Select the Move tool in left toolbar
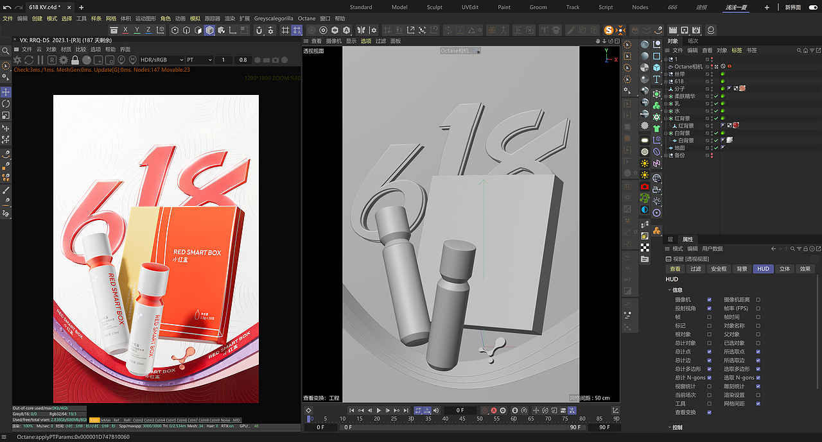This screenshot has width=822, height=442. pos(6,92)
